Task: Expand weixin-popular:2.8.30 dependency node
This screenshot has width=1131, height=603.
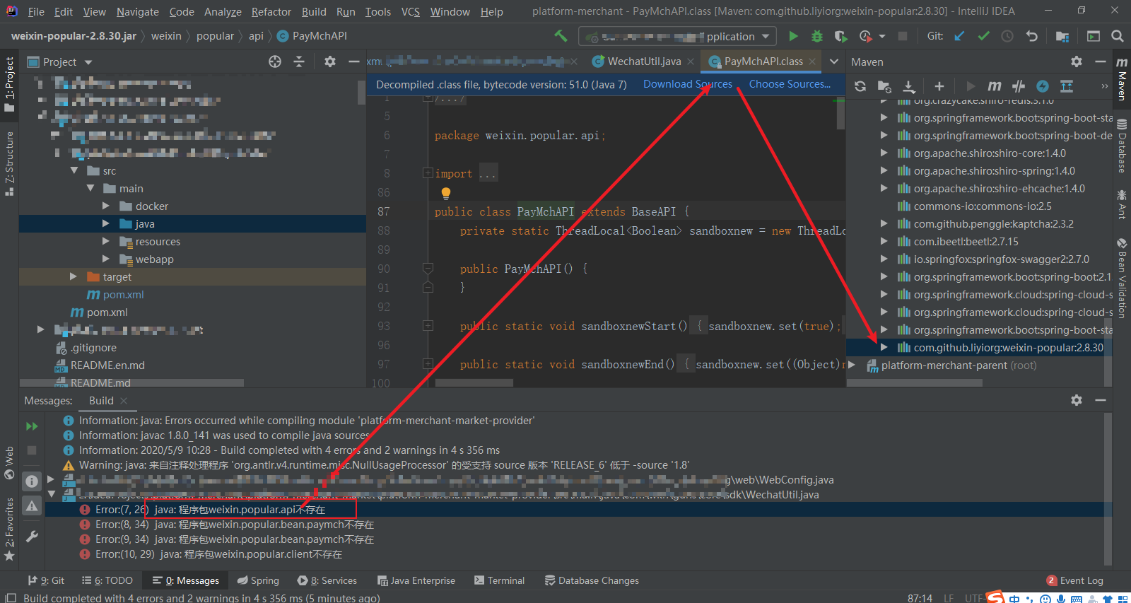Action: (x=884, y=348)
